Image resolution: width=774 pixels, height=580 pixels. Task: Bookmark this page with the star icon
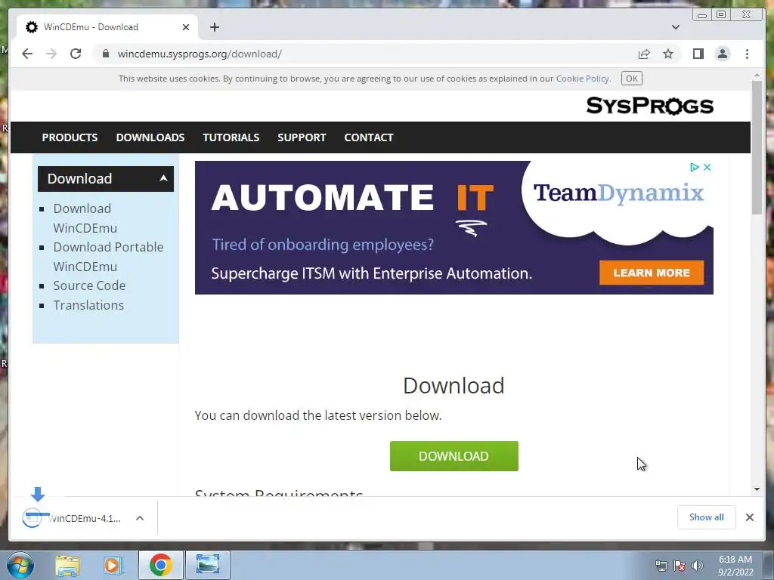668,54
